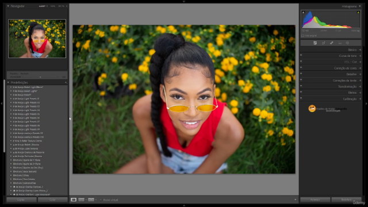Screen dimensions: 368x207
Task: Toggle the Efeitos panel switch
Action: coord(301,92)
